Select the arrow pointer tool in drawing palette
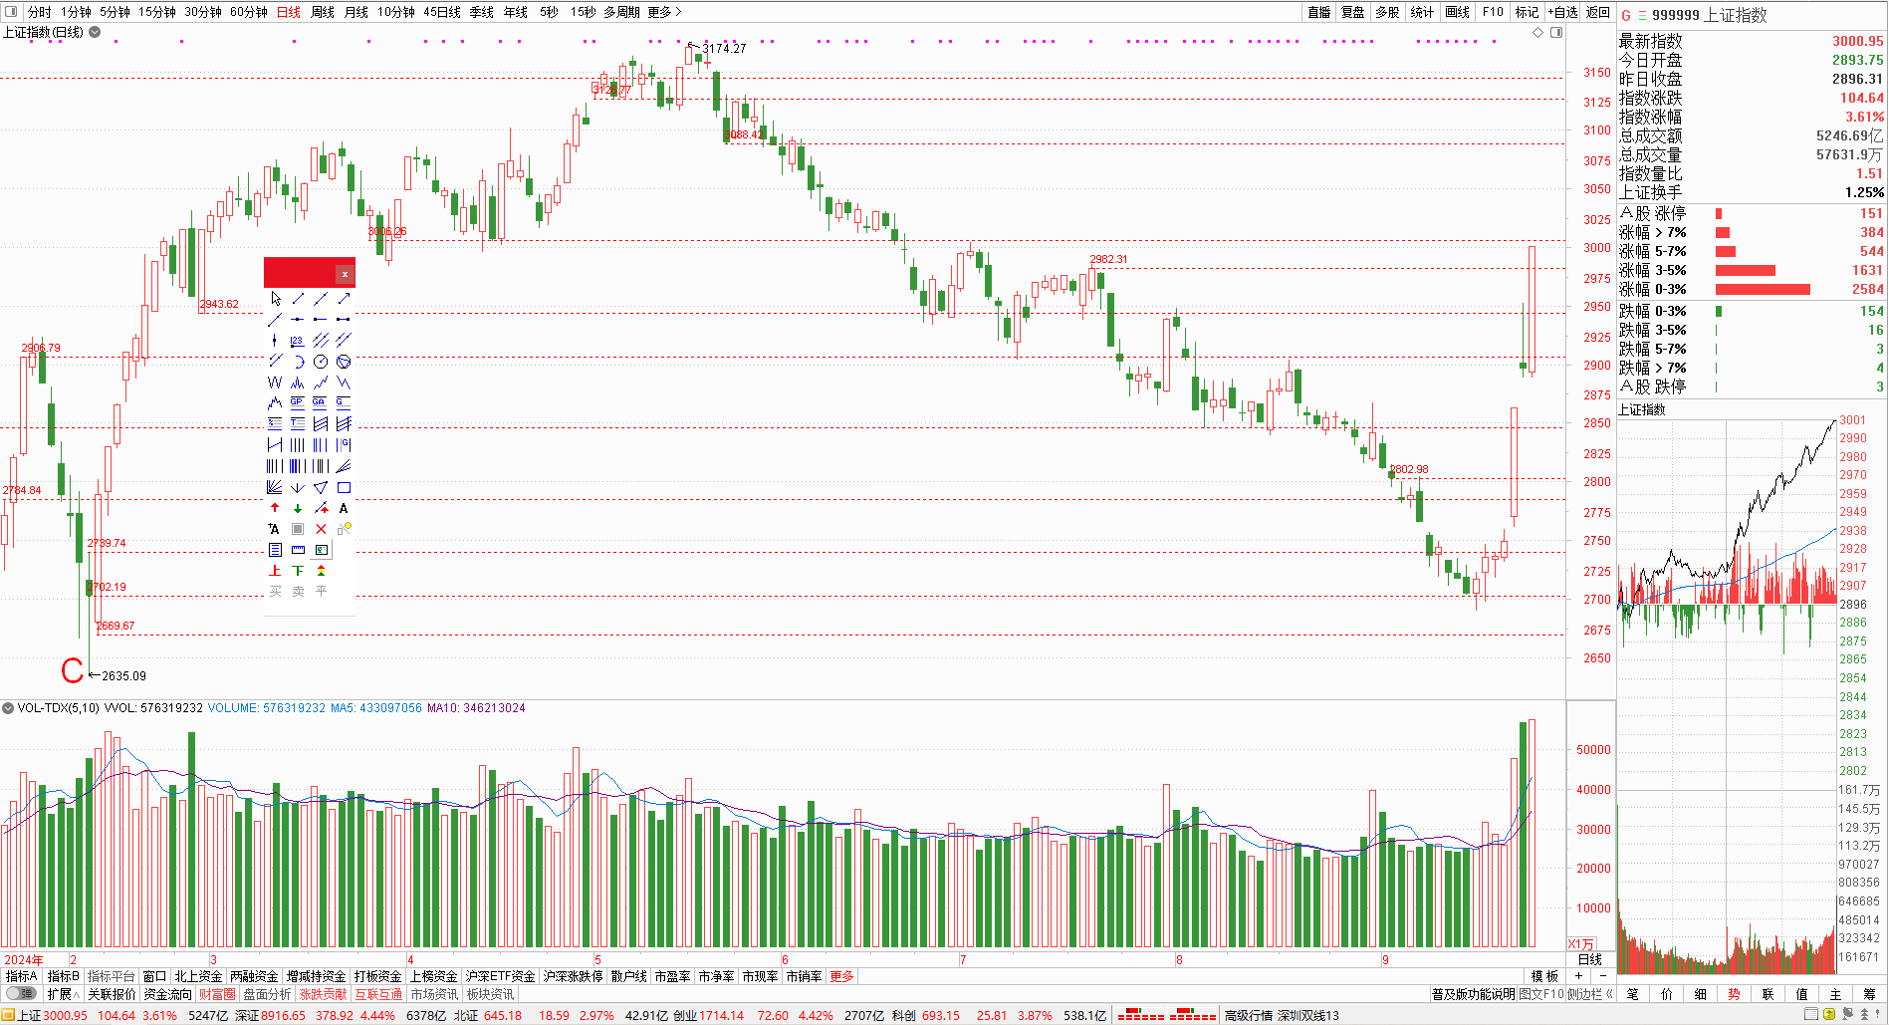 (276, 299)
